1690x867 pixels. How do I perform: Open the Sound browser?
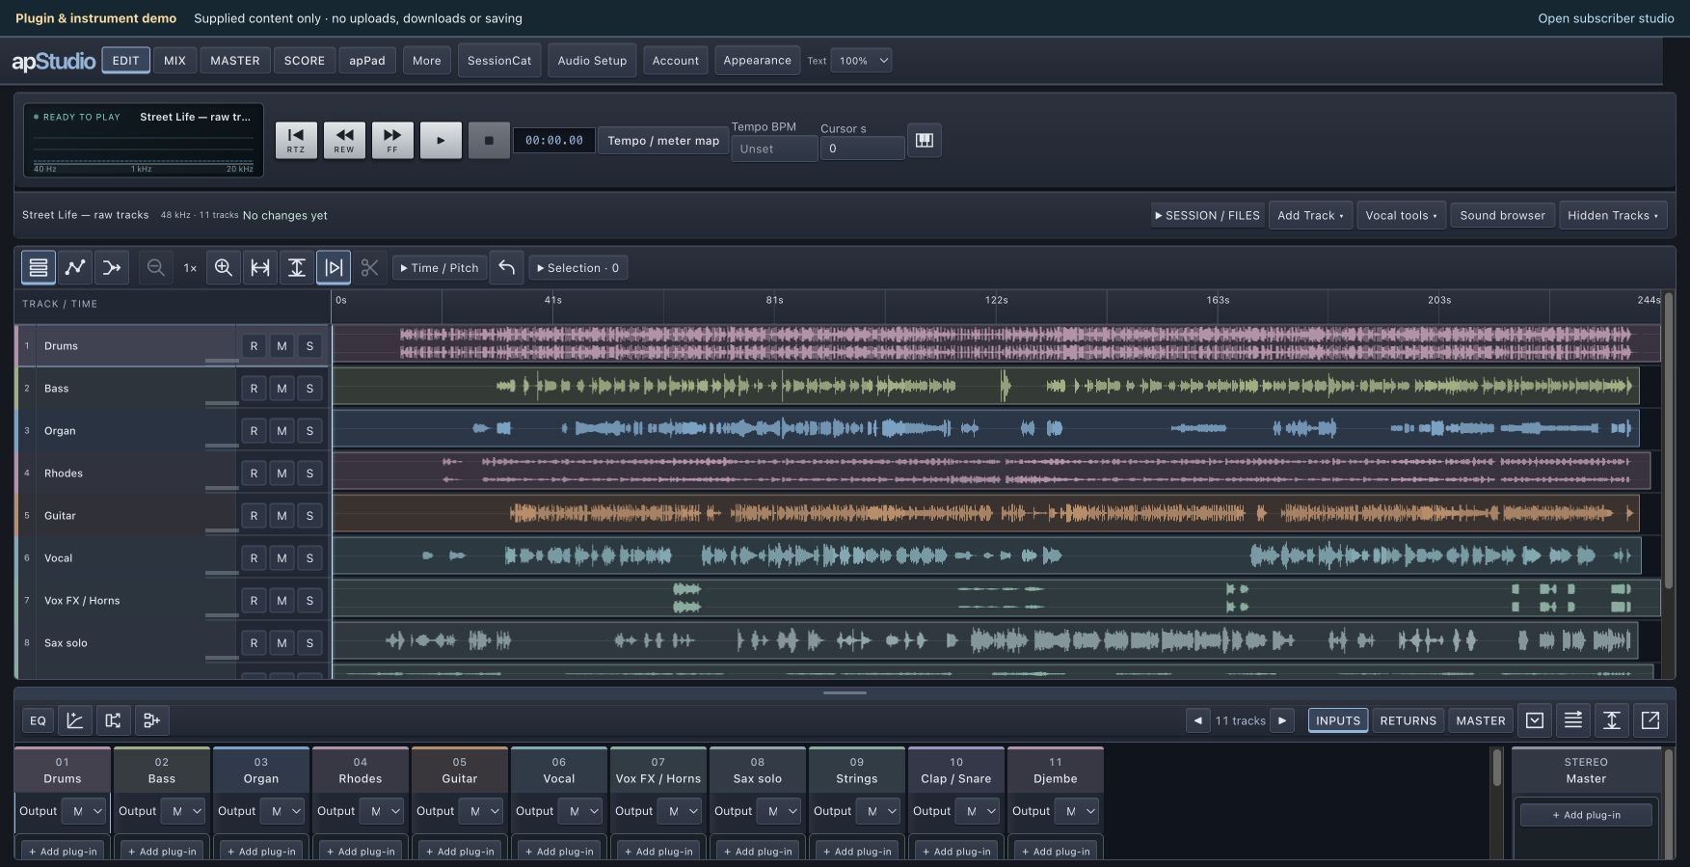click(1502, 215)
